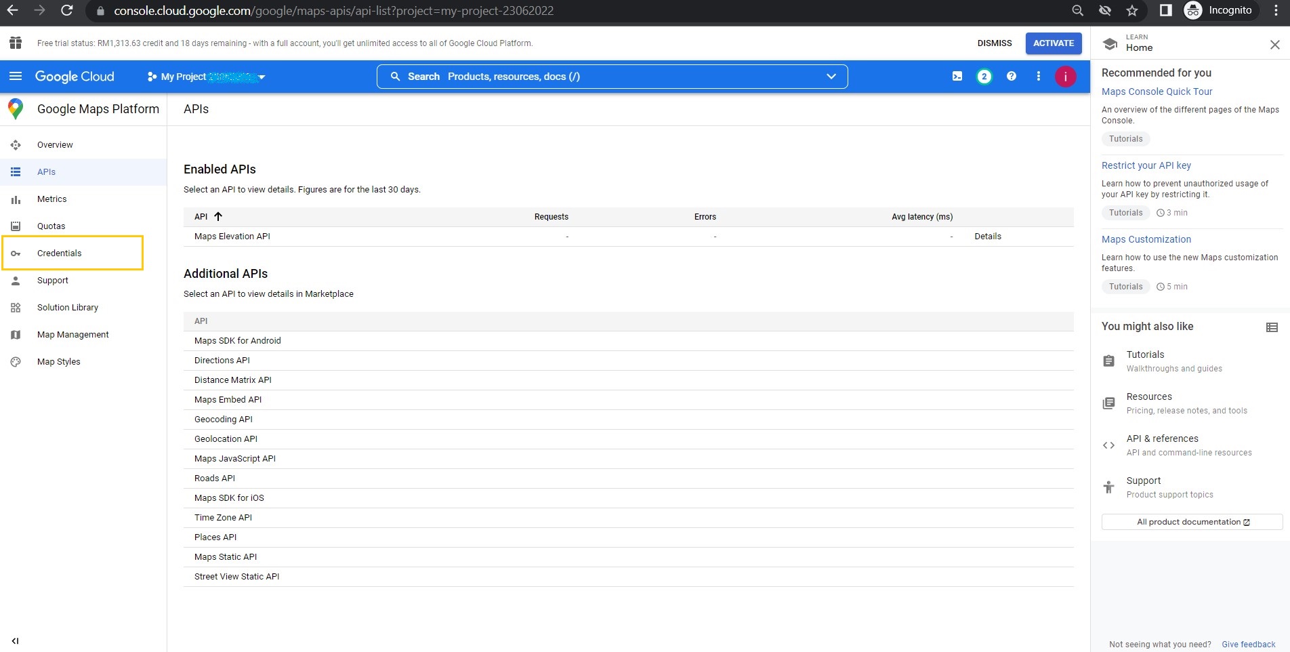Open Support in the sidebar

pos(83,281)
